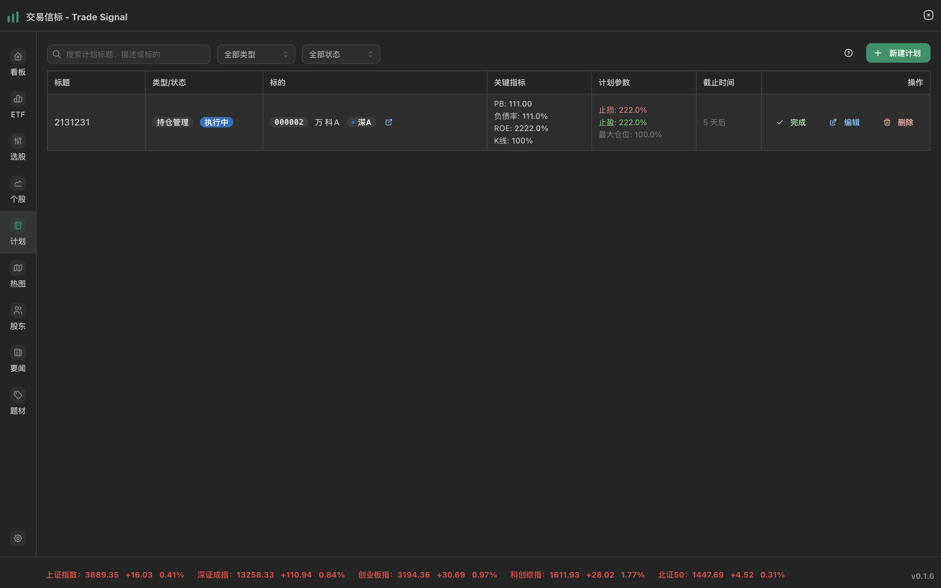
Task: Click the 新建计划 new plan button
Action: click(898, 53)
